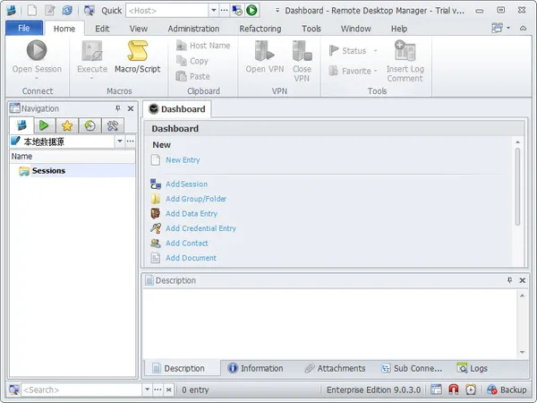
Task: Click the search binoculars icon in status bar
Action: 13,390
